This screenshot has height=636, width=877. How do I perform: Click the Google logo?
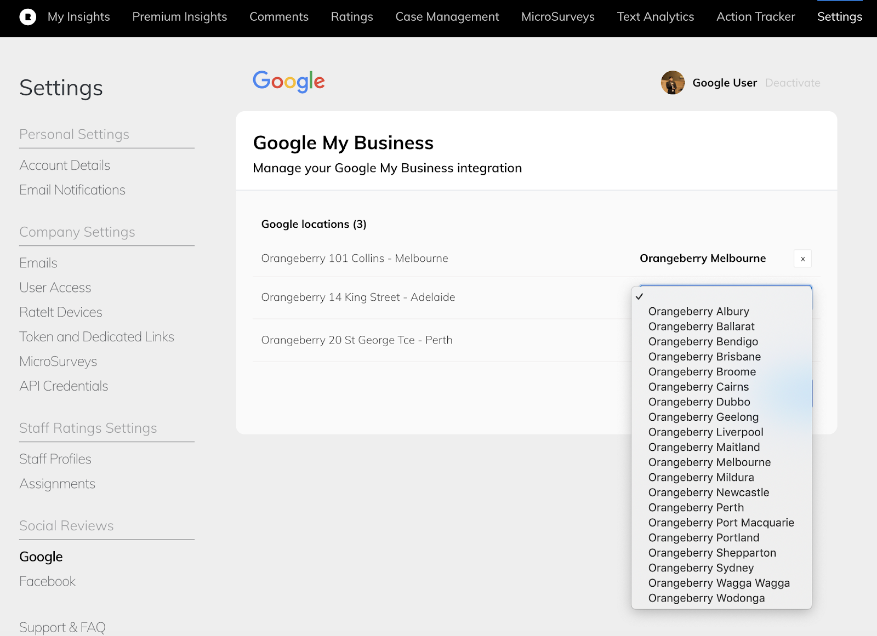point(289,82)
